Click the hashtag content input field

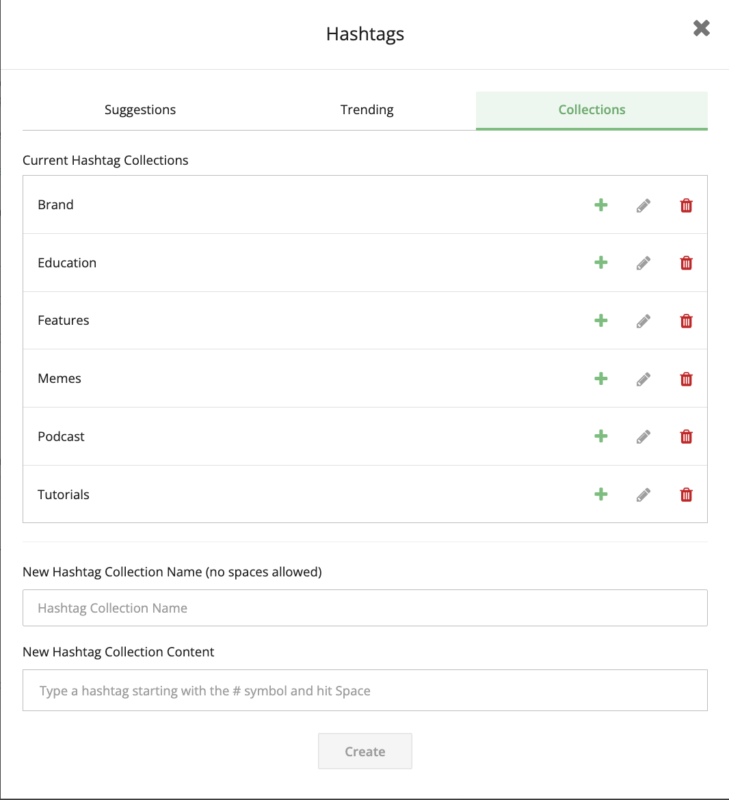(364, 691)
